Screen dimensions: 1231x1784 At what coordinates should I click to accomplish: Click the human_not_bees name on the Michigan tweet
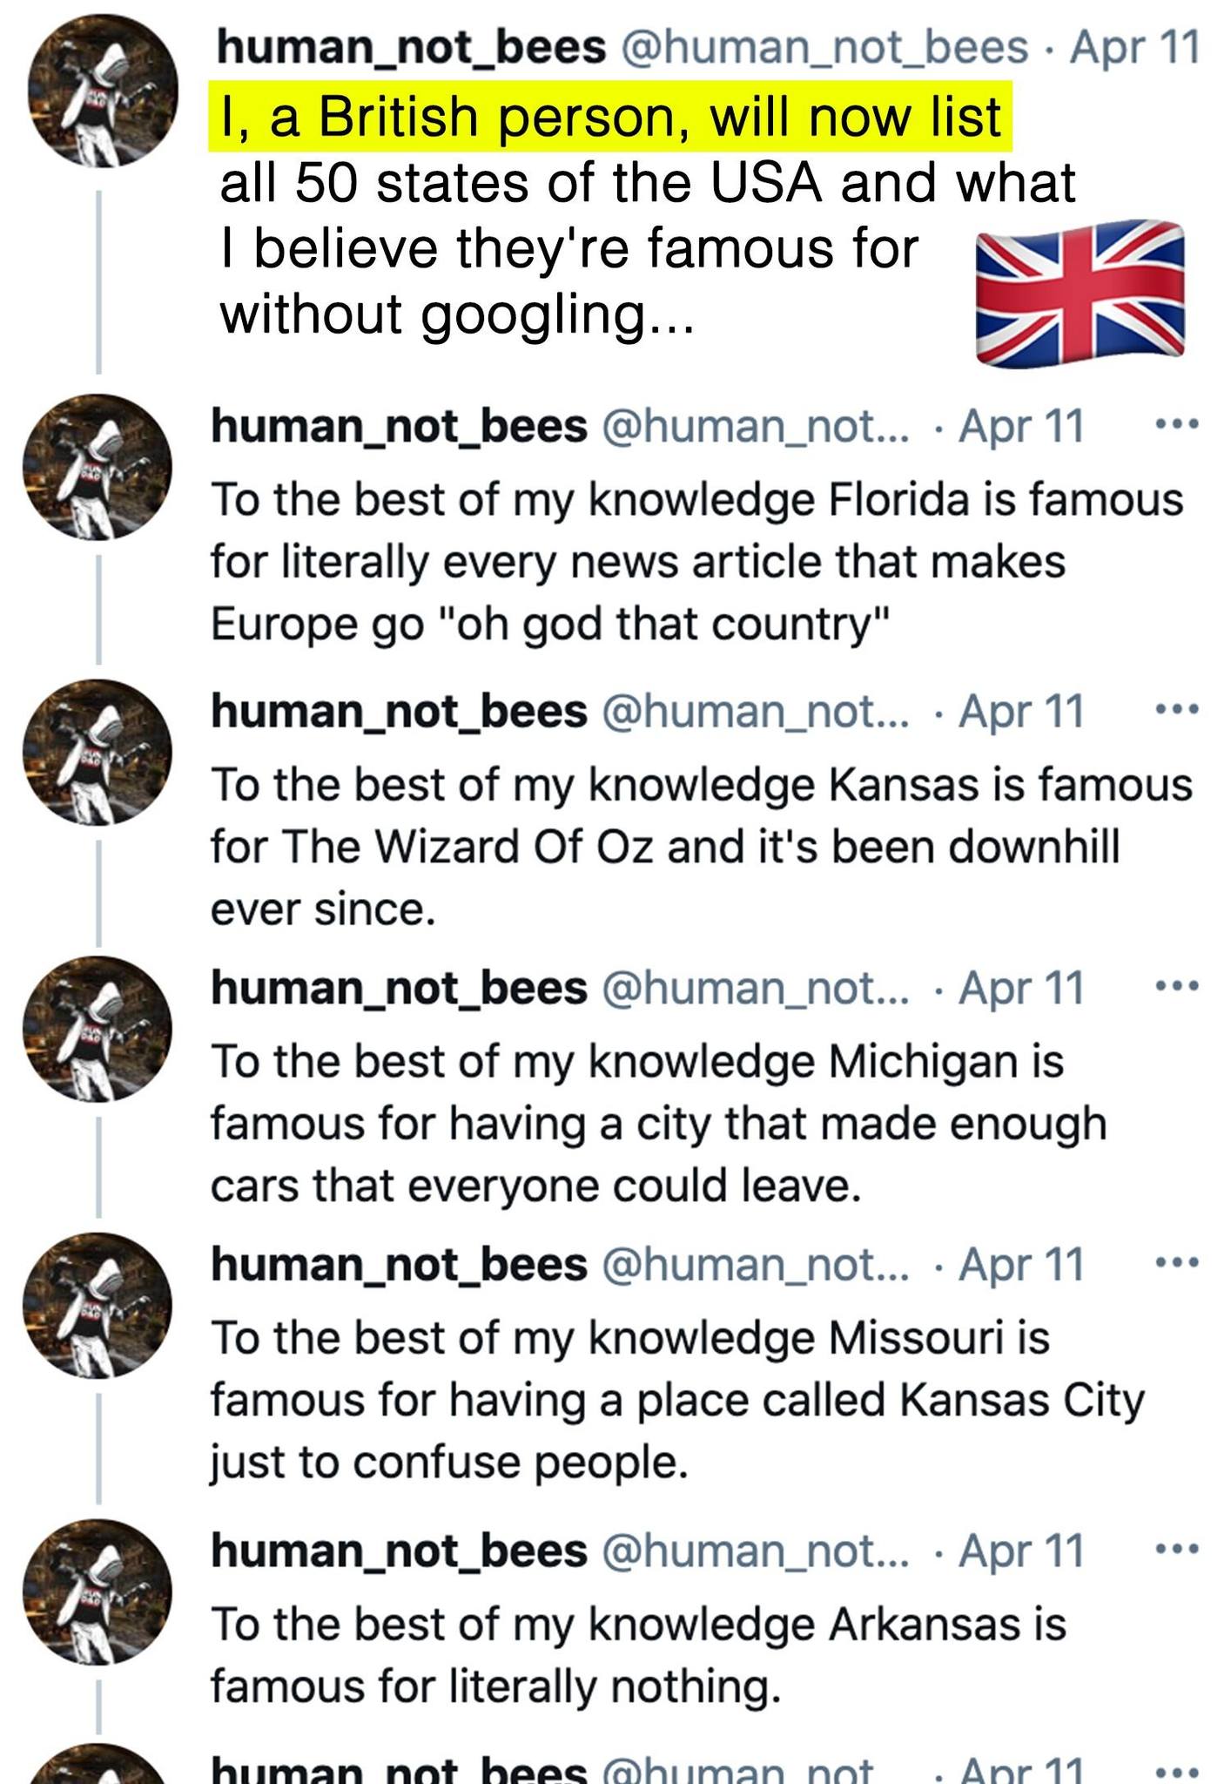pos(400,988)
